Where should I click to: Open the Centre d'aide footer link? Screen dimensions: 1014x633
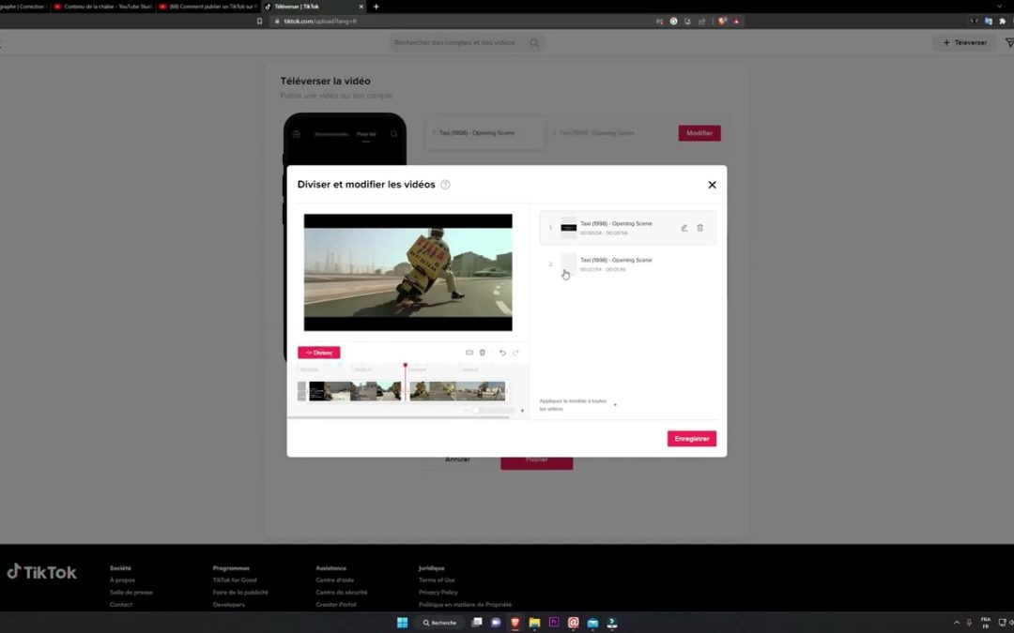pyautogui.click(x=334, y=580)
